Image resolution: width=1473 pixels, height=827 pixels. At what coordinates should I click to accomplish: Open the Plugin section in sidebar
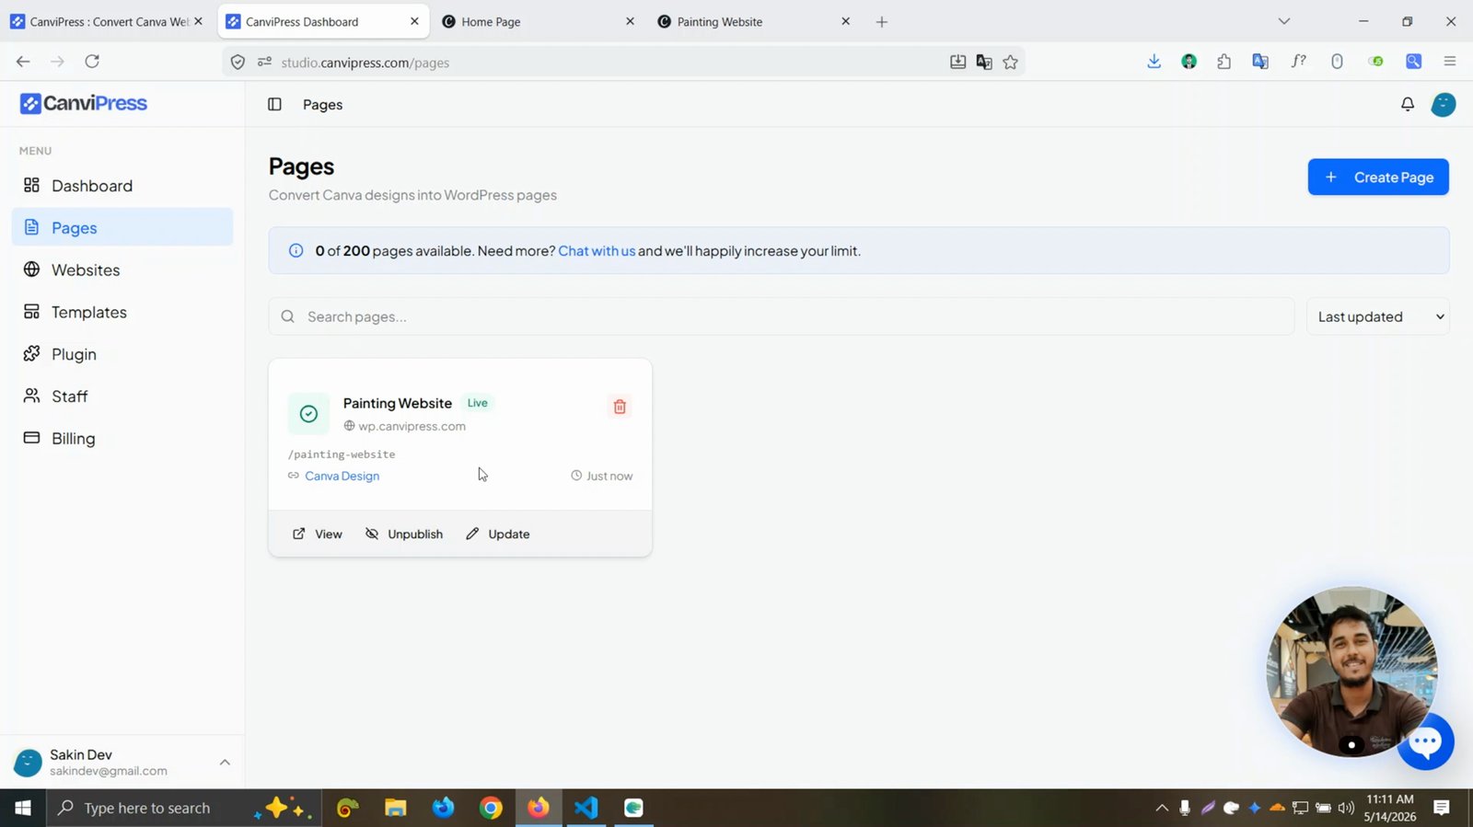click(122, 354)
